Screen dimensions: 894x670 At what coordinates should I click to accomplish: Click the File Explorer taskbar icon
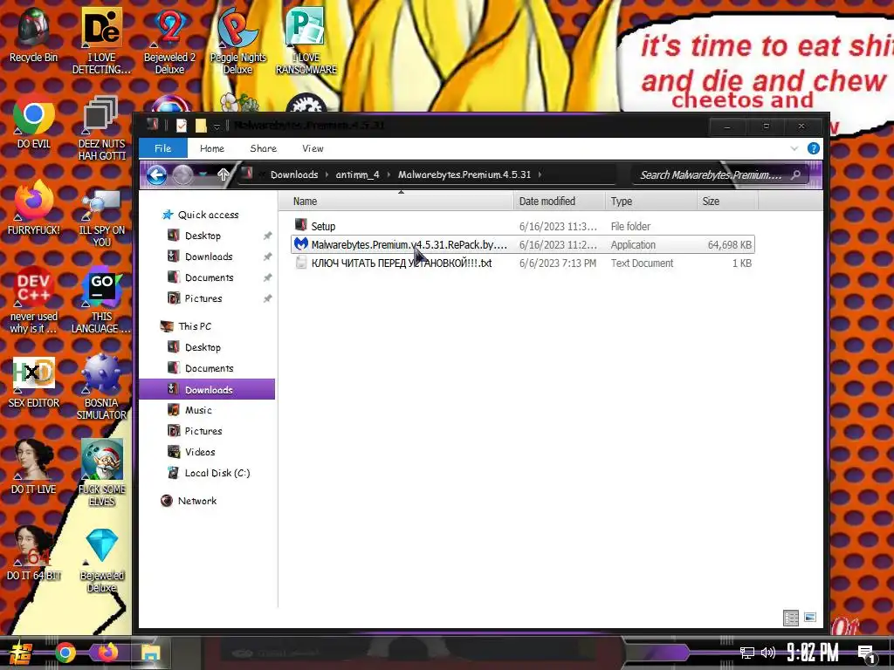[x=150, y=653]
